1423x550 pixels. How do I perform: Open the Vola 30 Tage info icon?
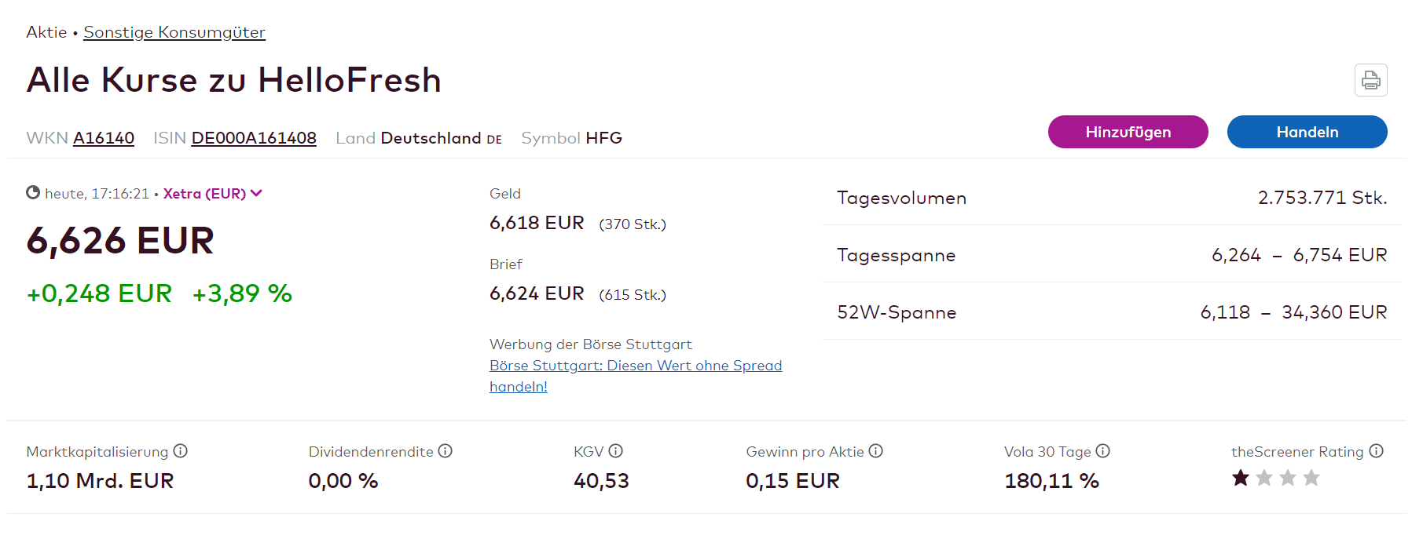(1103, 451)
